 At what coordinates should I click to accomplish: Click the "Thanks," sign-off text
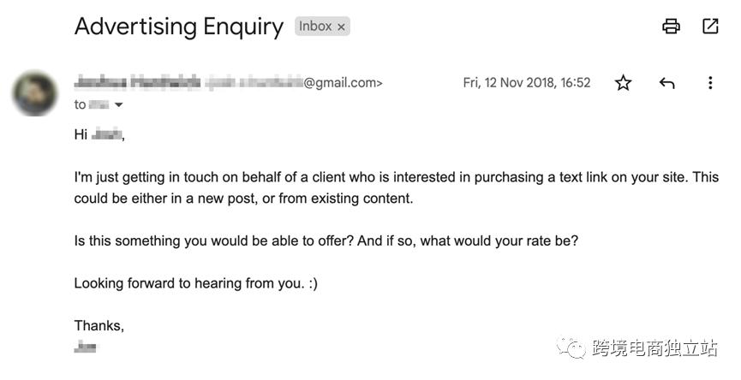click(x=99, y=325)
